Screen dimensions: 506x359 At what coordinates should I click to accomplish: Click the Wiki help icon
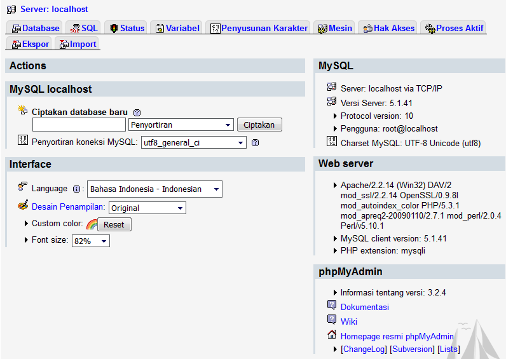coord(332,319)
